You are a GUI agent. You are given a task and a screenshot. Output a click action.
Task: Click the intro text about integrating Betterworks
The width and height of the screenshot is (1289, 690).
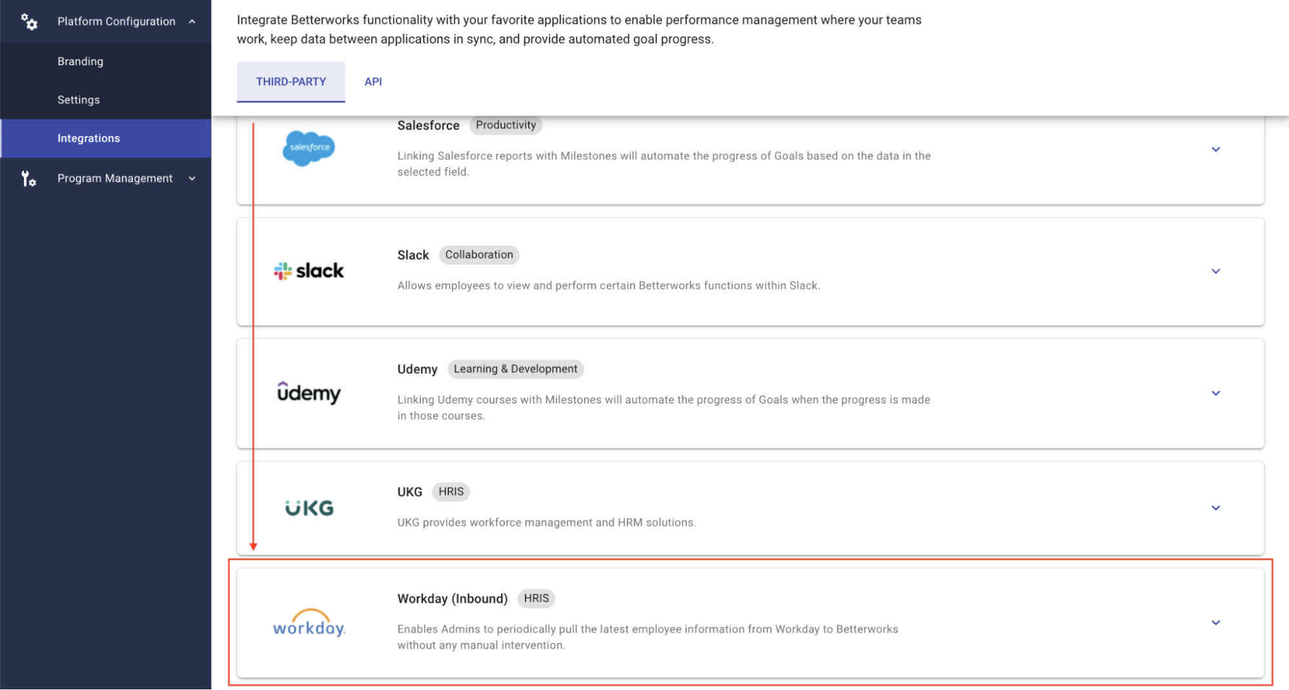pos(579,30)
